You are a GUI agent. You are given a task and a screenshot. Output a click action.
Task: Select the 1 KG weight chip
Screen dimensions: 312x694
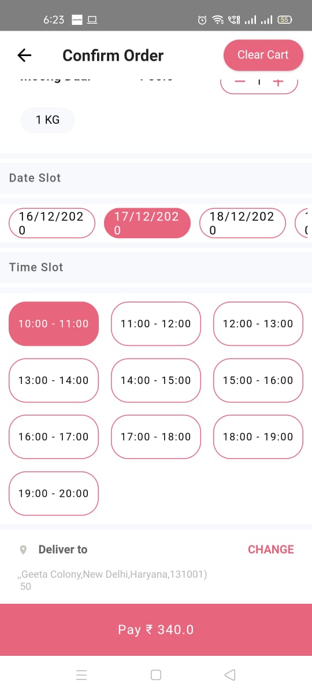point(47,120)
